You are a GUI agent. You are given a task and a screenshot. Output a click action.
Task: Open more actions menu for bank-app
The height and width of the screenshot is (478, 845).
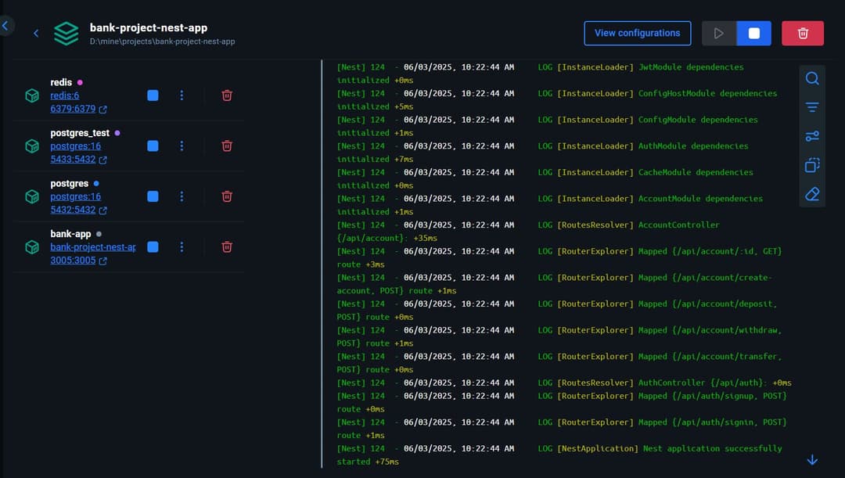[x=182, y=247]
